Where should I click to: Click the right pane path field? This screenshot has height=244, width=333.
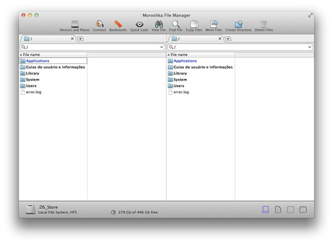[240, 47]
